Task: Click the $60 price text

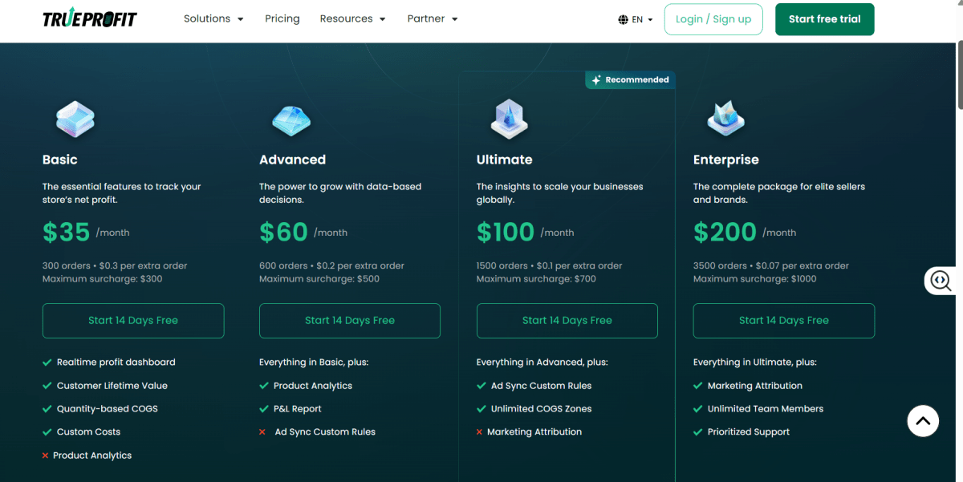Action: pyautogui.click(x=284, y=232)
